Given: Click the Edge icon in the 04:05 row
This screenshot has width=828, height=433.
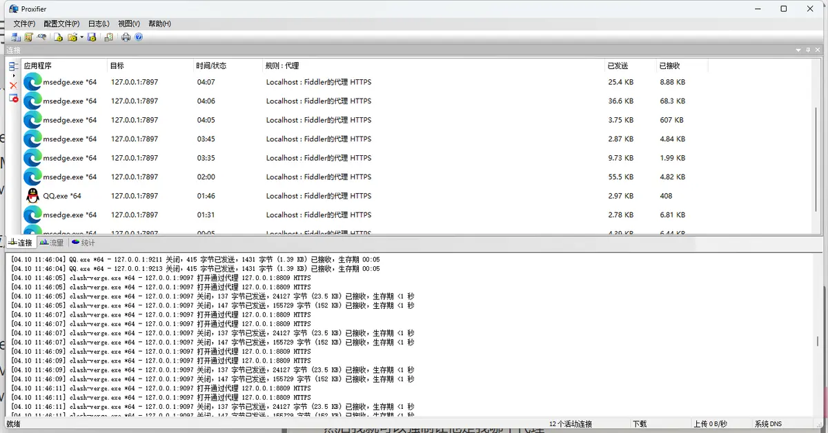Looking at the screenshot, I should tap(32, 120).
